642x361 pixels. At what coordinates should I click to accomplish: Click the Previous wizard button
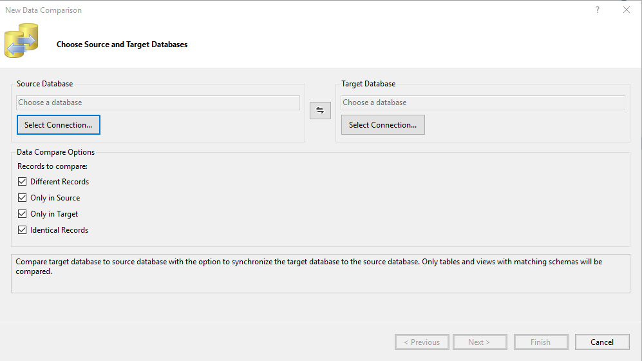(422, 342)
